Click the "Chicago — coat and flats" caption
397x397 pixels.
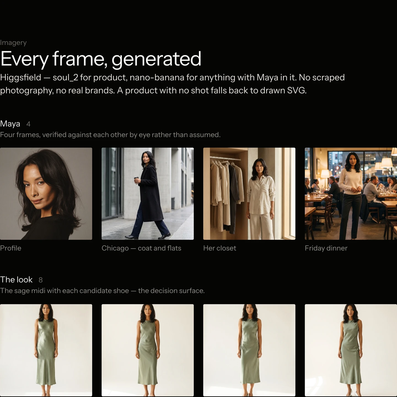[141, 248]
